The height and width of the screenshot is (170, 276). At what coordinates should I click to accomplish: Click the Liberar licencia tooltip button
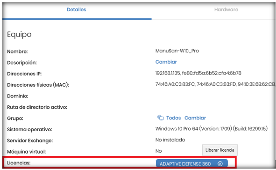click(x=220, y=150)
